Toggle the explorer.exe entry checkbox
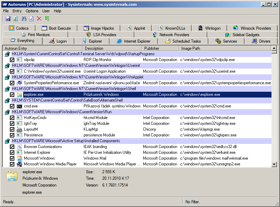 tap(12, 95)
